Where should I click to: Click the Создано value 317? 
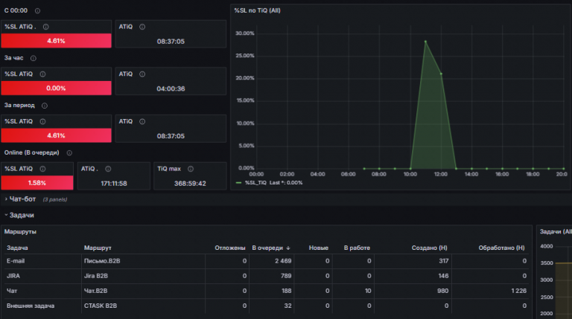point(444,261)
